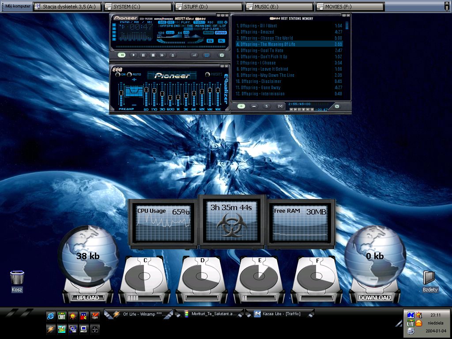452x339 pixels.
Task: Click the smiling sun tray icon
Action: coord(419,315)
